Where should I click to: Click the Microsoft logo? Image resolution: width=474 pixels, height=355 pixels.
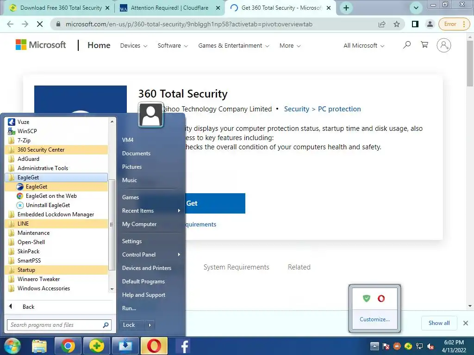pyautogui.click(x=41, y=45)
